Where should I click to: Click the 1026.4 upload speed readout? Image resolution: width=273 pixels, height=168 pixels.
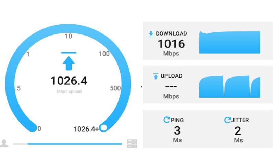tap(69, 81)
